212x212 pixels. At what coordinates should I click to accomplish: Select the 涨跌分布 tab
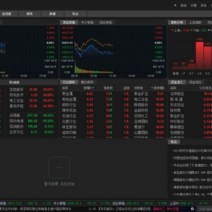coord(177,22)
